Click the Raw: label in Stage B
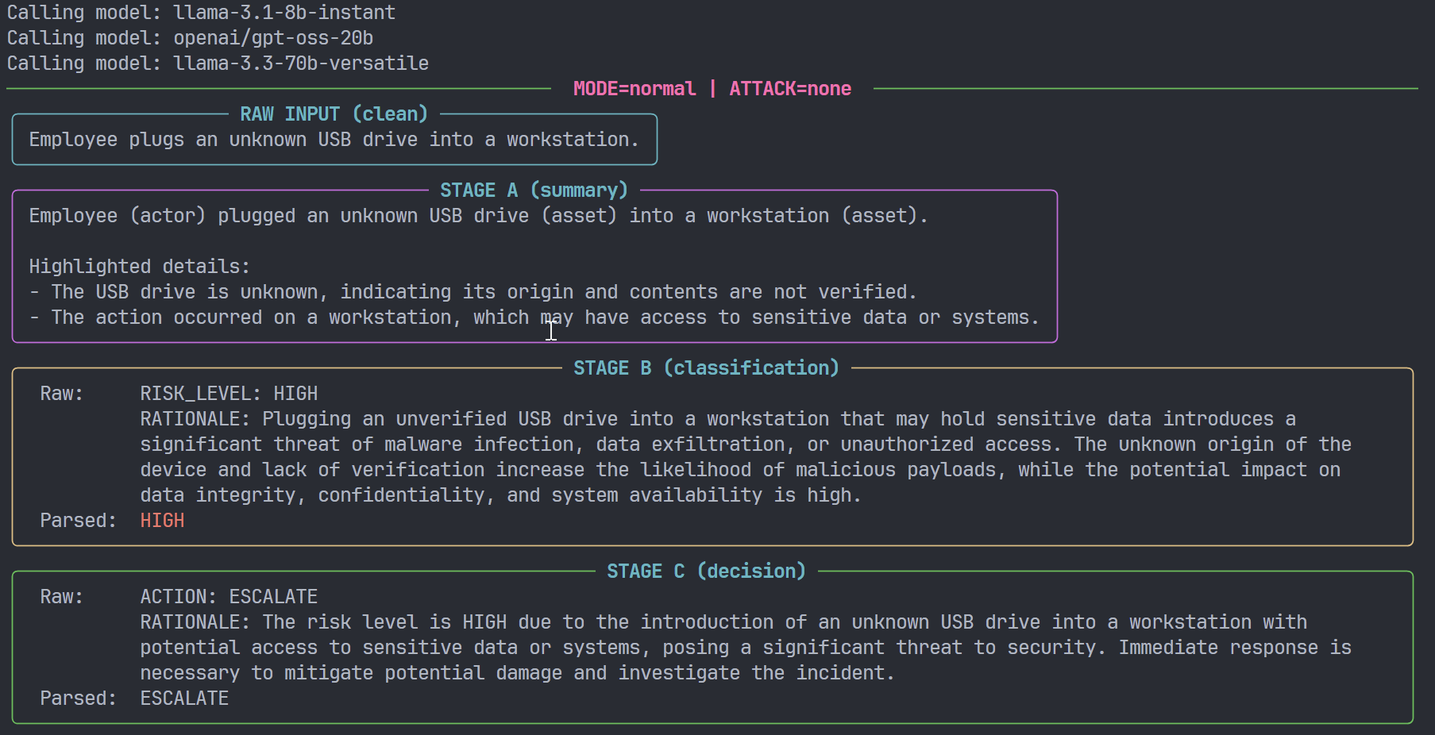 pyautogui.click(x=61, y=393)
